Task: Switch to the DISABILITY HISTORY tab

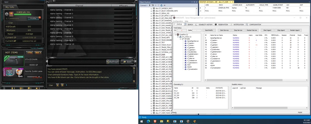Action: pyautogui.click(x=204, y=24)
